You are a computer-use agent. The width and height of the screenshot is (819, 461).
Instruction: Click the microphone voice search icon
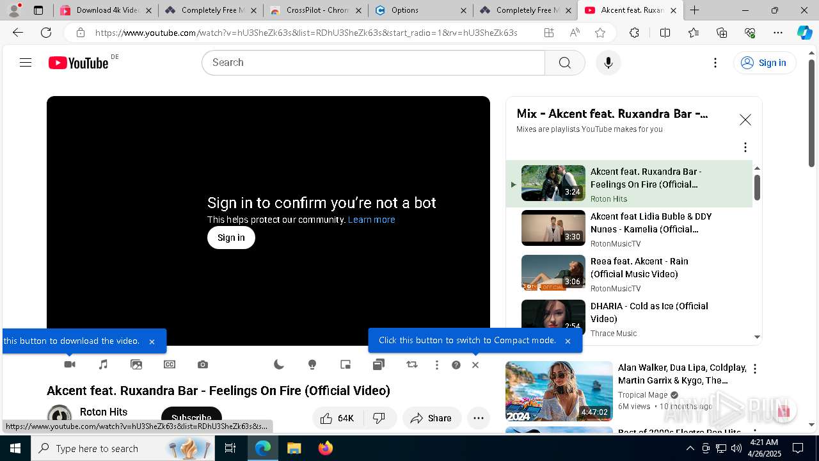coord(608,63)
